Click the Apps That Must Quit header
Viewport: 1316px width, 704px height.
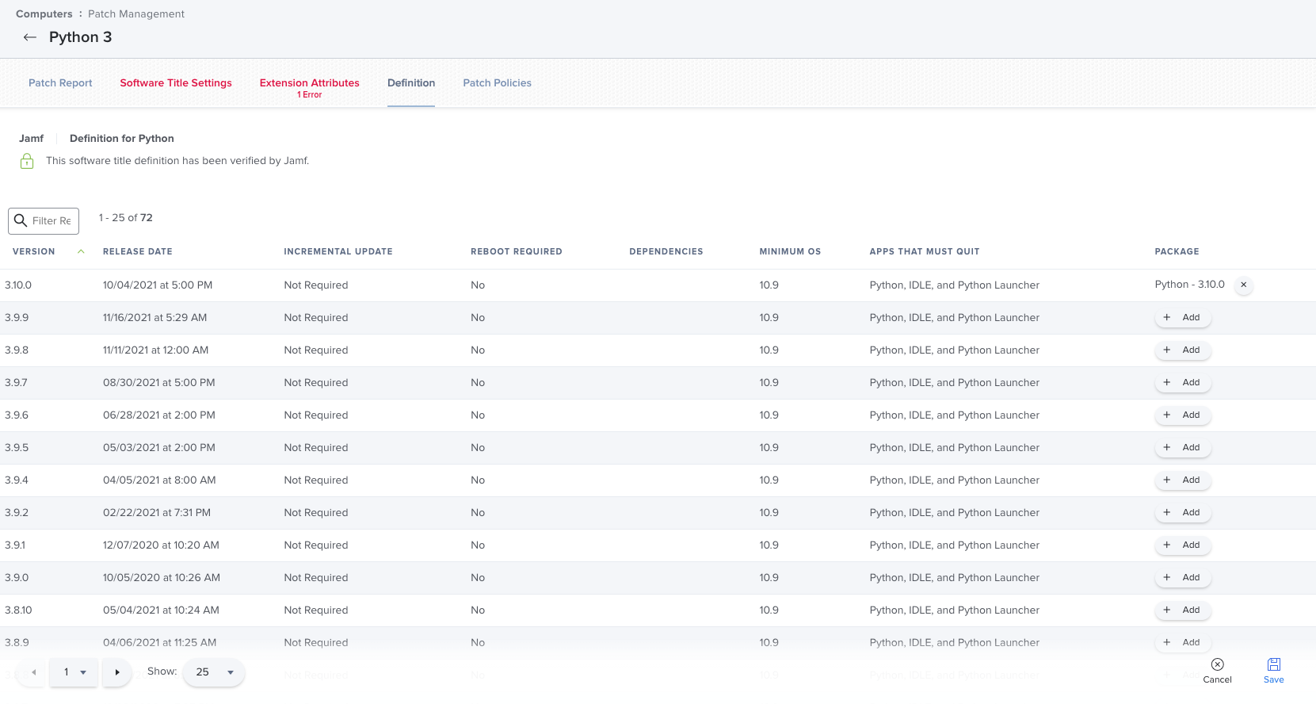click(x=925, y=251)
